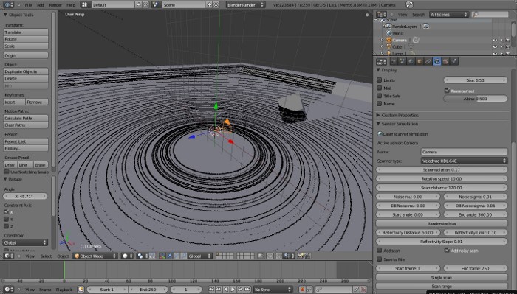
Task: Toggle the Add noisy scan checkbox
Action: pyautogui.click(x=447, y=251)
